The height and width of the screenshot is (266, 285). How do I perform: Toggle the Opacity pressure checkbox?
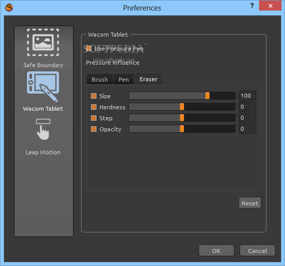tap(94, 129)
